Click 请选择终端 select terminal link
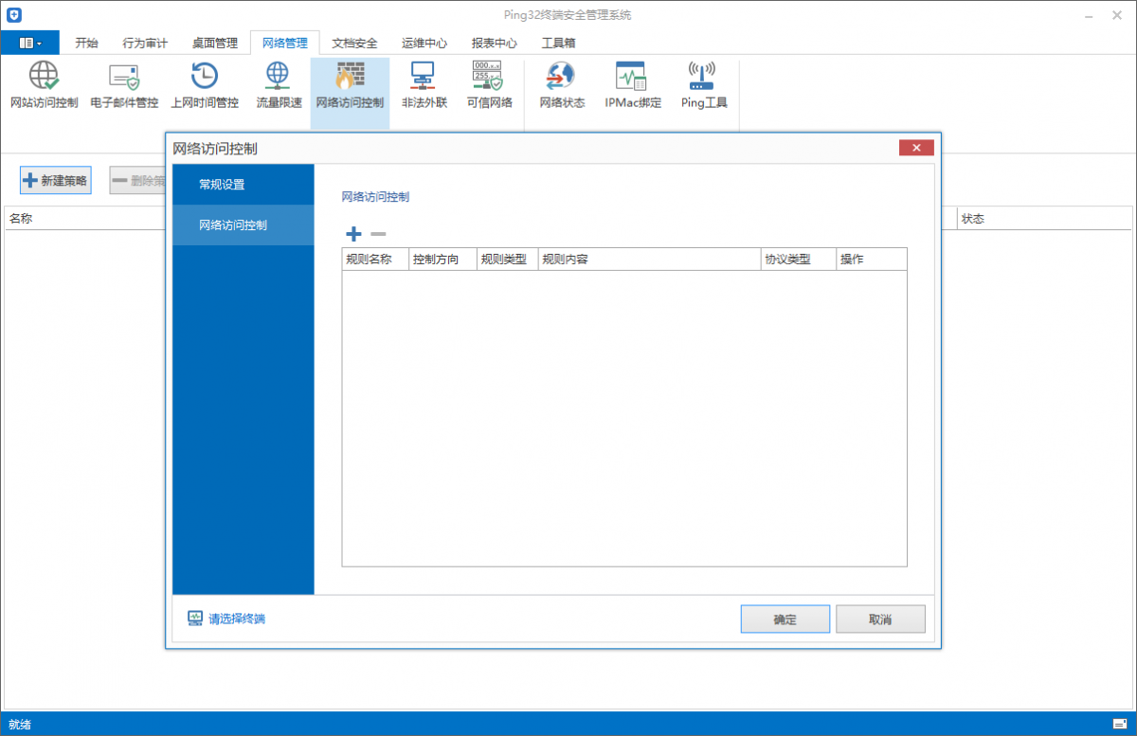 coord(226,619)
